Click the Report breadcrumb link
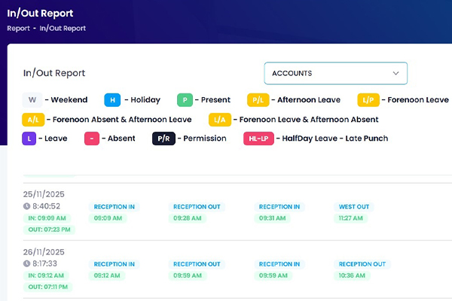 pos(17,29)
